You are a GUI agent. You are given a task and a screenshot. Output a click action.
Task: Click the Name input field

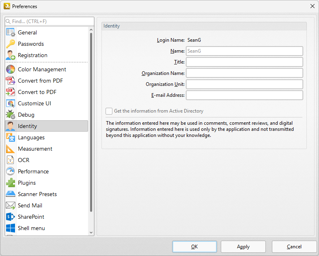coord(244,51)
